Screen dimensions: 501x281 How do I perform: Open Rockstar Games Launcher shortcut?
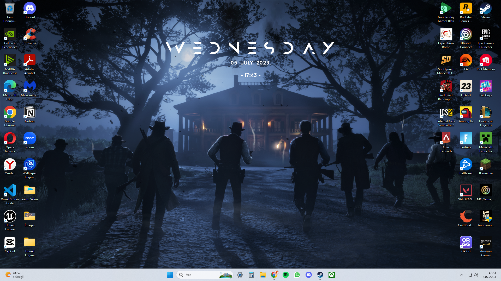[x=466, y=12]
